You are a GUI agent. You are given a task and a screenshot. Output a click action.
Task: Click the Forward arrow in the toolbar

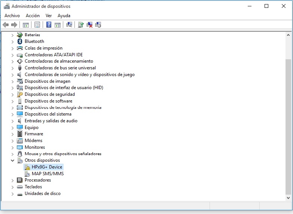coord(14,25)
